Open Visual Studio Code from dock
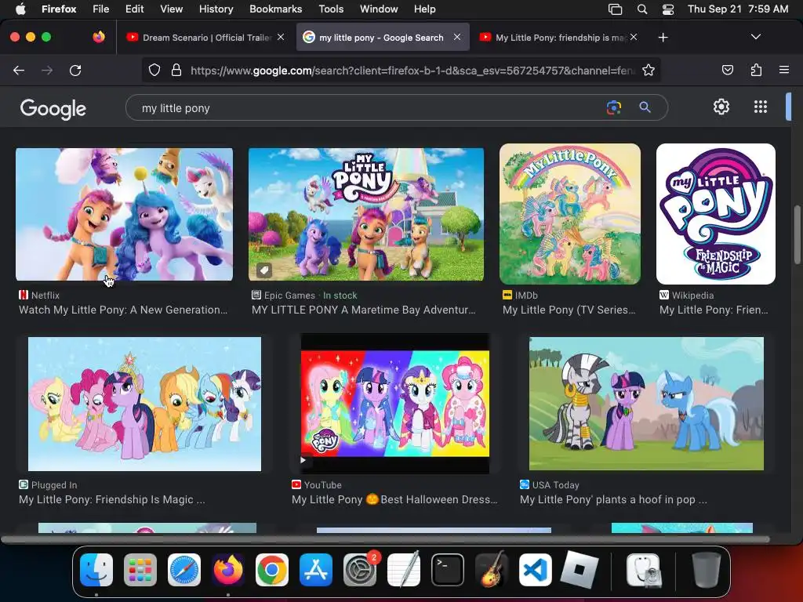The width and height of the screenshot is (803, 602). tap(535, 569)
